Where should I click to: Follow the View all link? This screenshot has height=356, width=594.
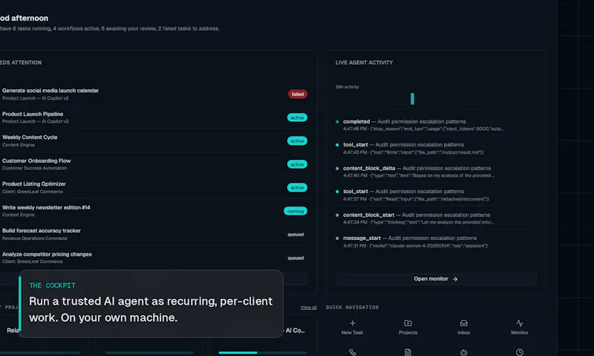(308, 307)
